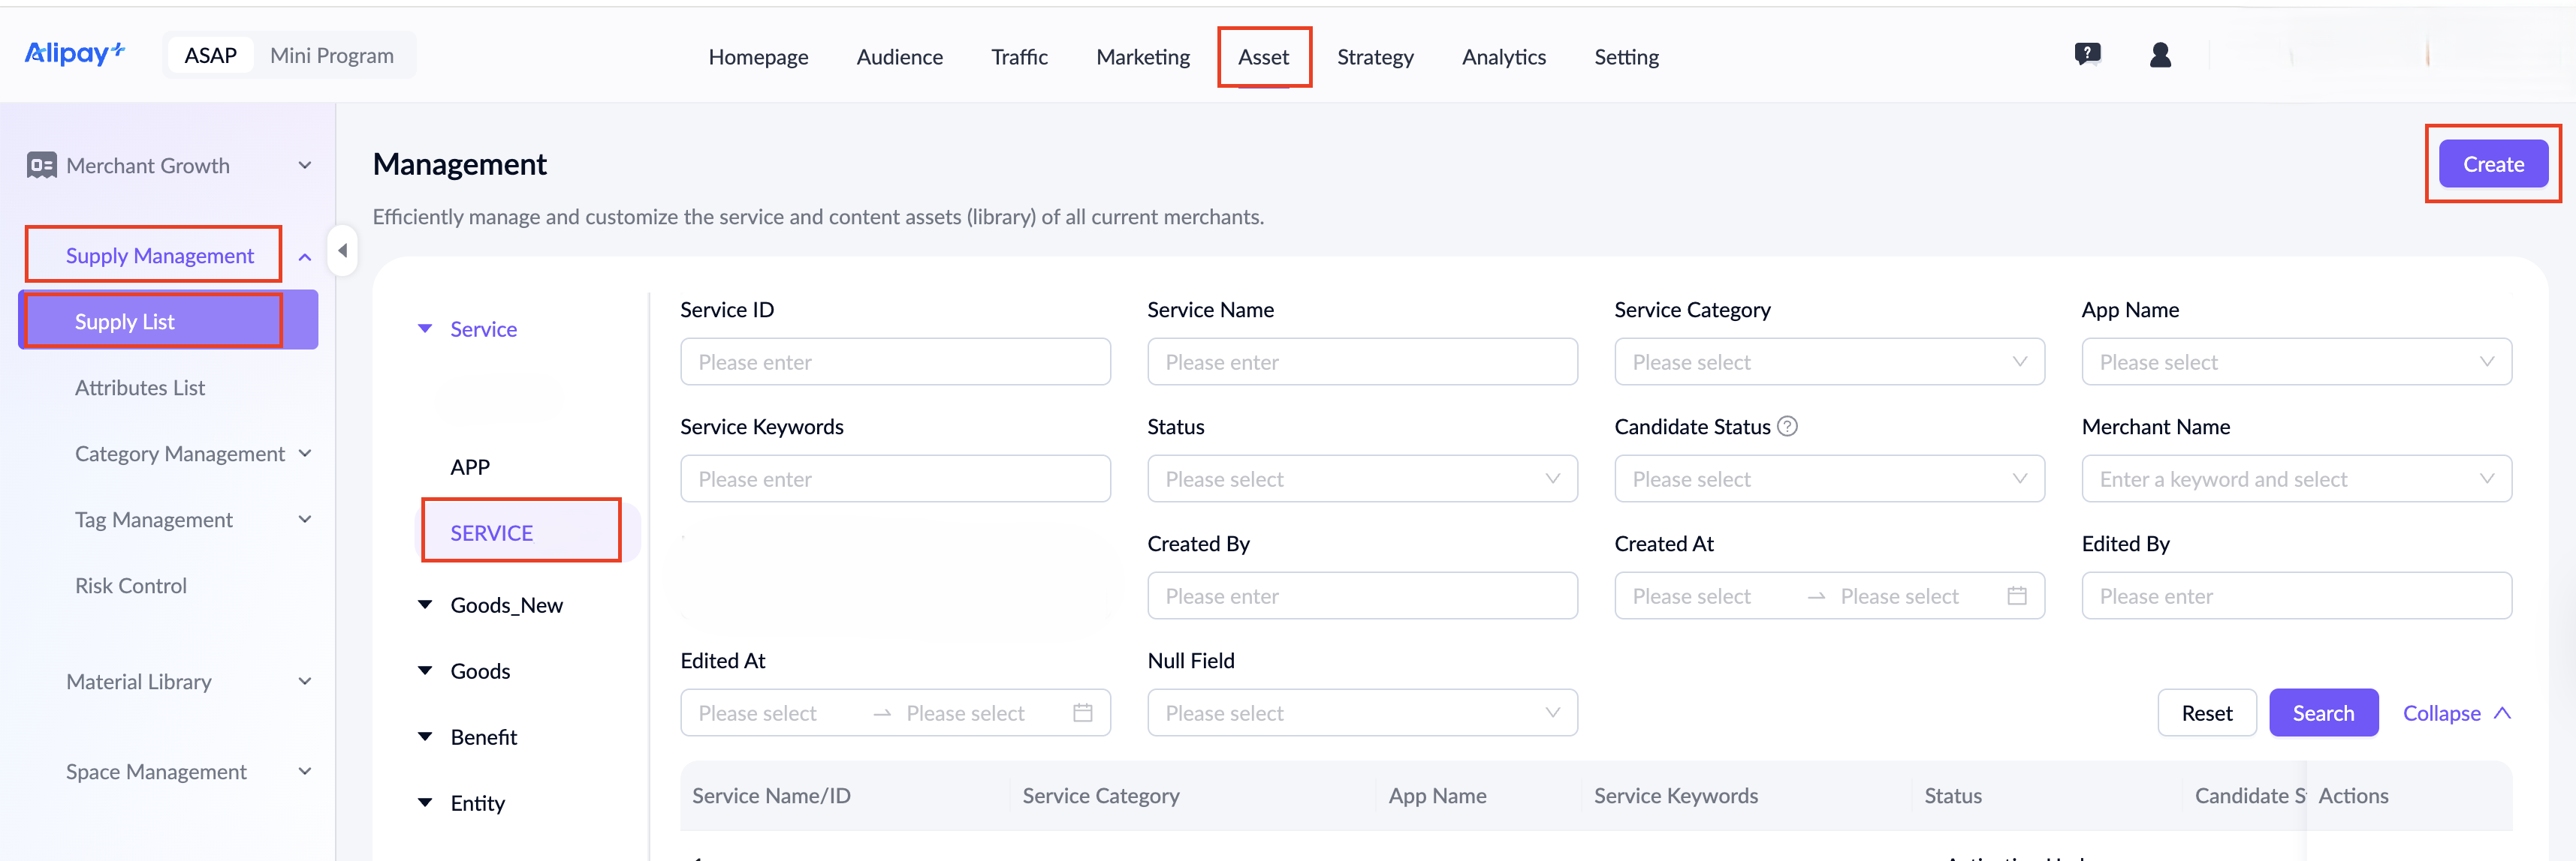Click the Merchant Growth sidebar icon
Screen dimensions: 2576x861
41,166
